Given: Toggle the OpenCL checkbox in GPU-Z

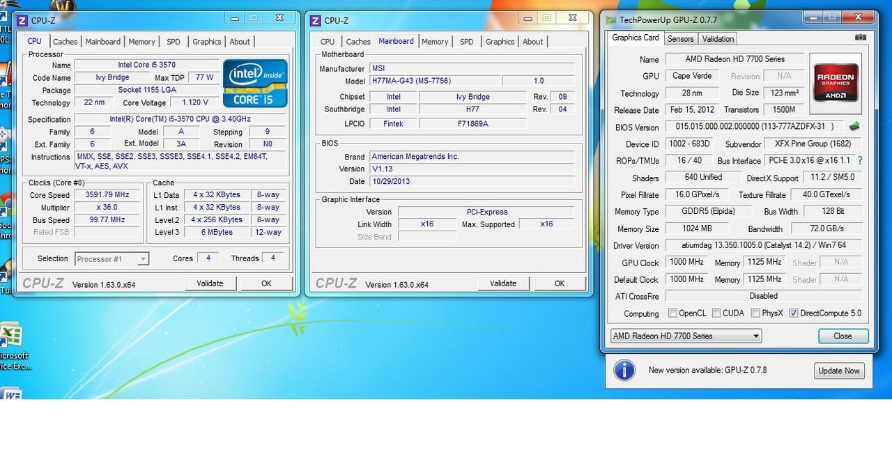Looking at the screenshot, I should click(672, 313).
